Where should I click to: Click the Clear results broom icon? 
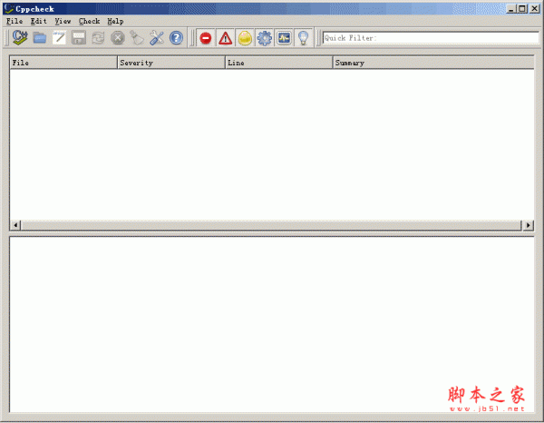(x=137, y=37)
